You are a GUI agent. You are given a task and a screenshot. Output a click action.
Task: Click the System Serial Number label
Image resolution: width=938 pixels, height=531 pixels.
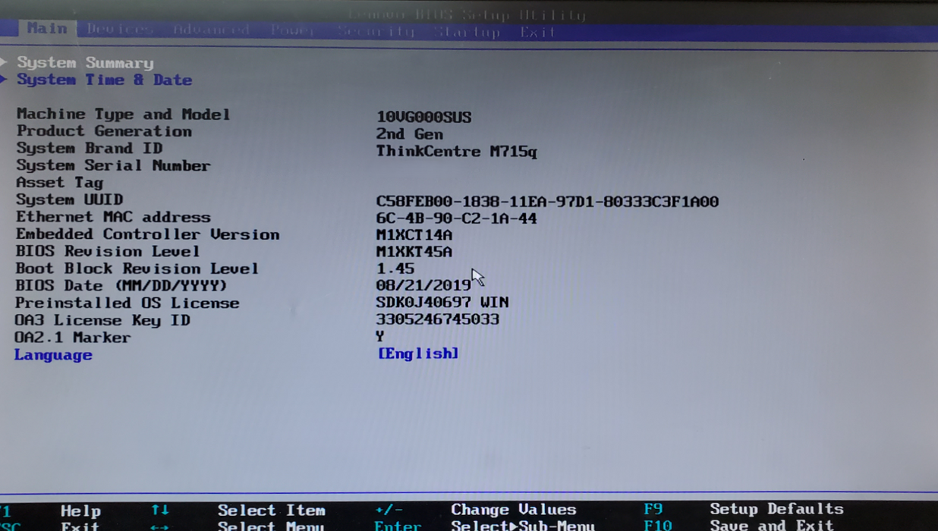click(x=113, y=165)
